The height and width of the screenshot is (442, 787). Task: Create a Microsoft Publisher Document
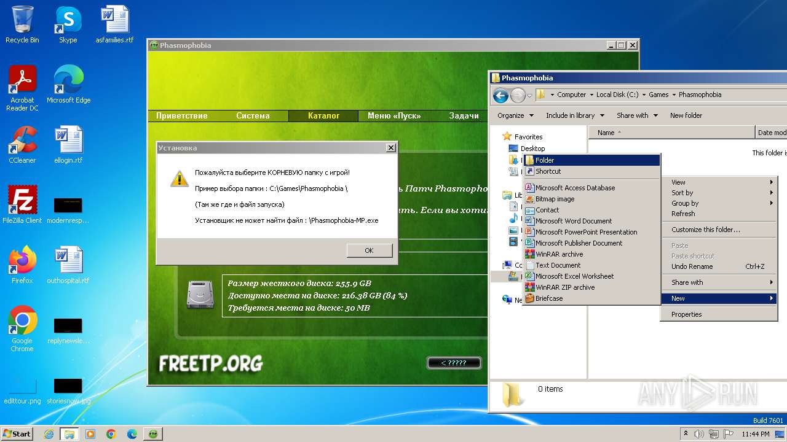click(x=591, y=243)
